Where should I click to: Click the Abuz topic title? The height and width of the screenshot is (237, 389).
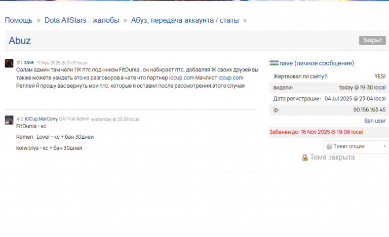(20, 41)
